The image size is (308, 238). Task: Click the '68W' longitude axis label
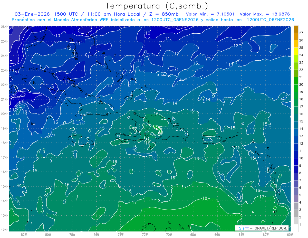pos(193,234)
